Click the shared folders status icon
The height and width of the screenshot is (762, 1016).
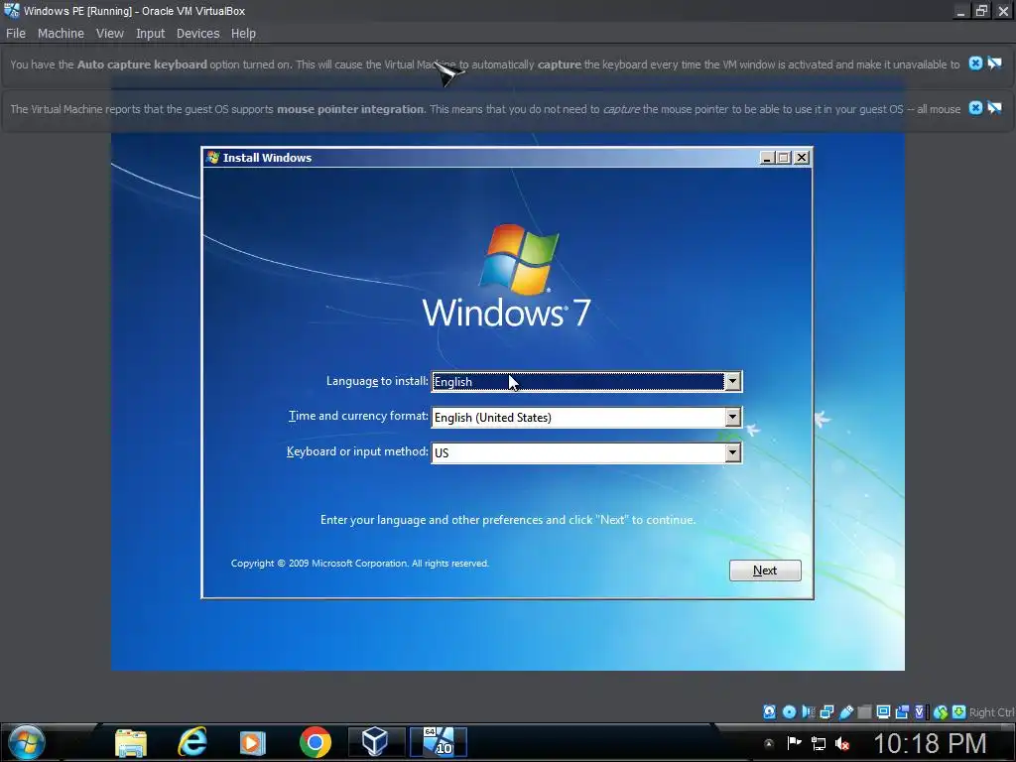864,712
